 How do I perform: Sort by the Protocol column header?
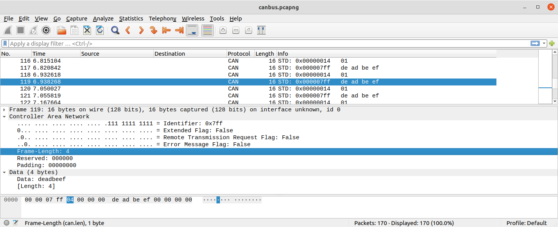[x=240, y=54]
